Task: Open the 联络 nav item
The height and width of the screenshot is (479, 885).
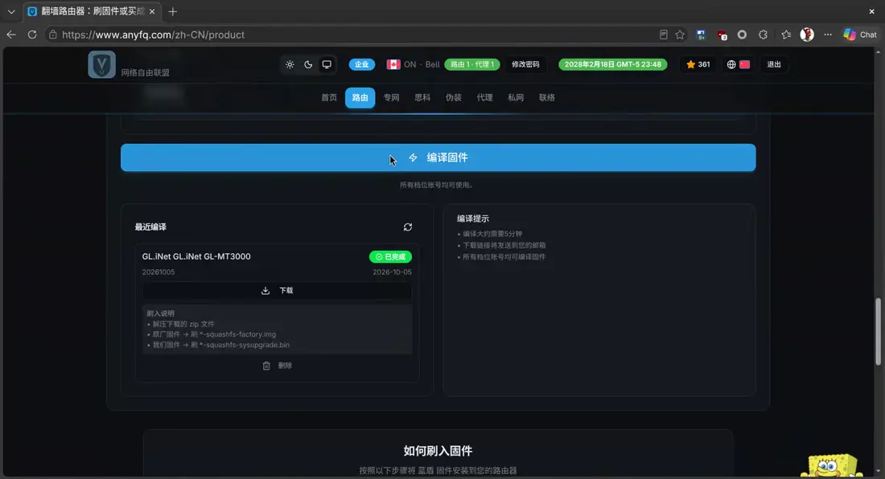Action: pyautogui.click(x=546, y=97)
